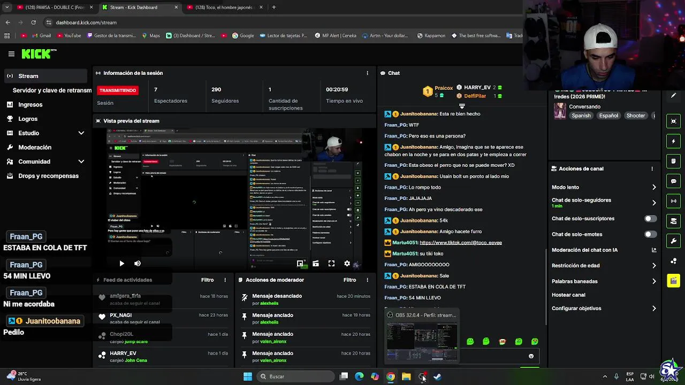Click the OBS window preview thumbnail
685x385 pixels.
click(422, 341)
